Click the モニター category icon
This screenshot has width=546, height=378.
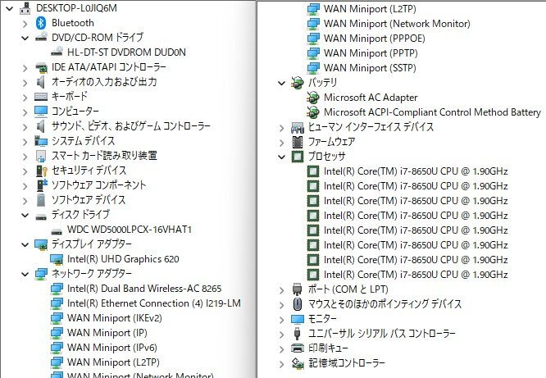(x=298, y=319)
